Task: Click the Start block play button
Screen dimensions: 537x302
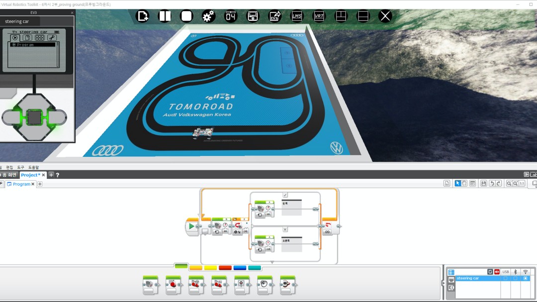Action: click(x=191, y=226)
